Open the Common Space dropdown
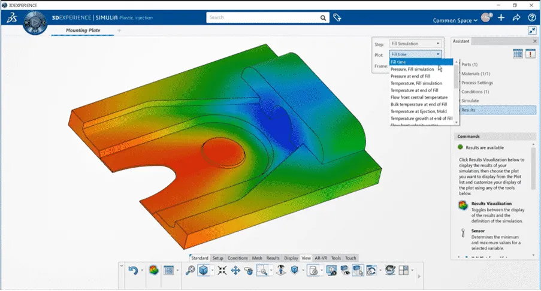Screen dimensions: 541x291 (x=455, y=20)
